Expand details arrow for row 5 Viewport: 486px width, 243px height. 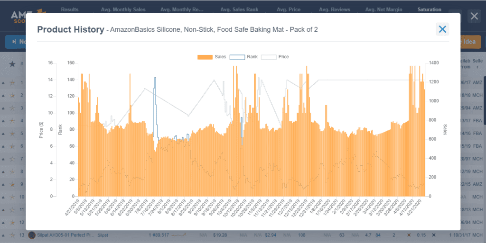coord(3,134)
